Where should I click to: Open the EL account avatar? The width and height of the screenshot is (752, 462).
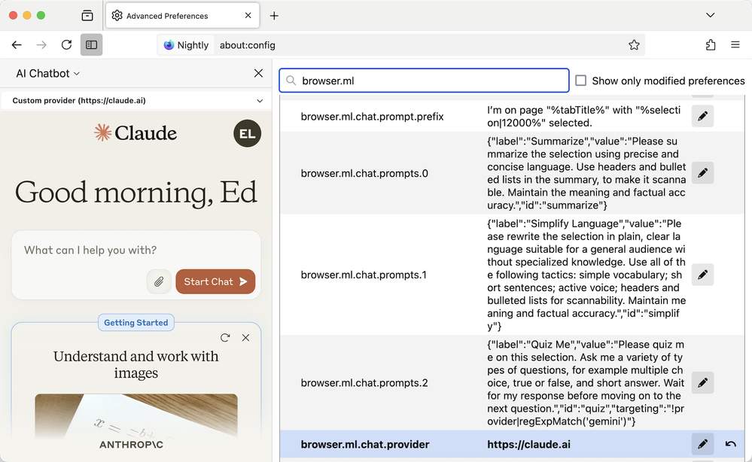(248, 134)
